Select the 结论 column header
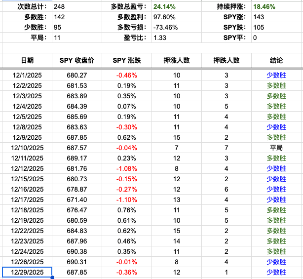 tap(277, 60)
